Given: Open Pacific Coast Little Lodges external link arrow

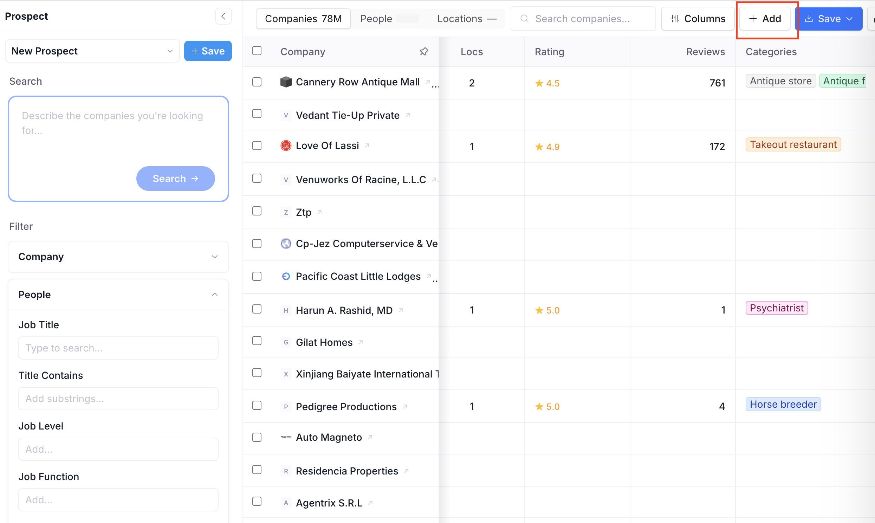Looking at the screenshot, I should click(429, 276).
